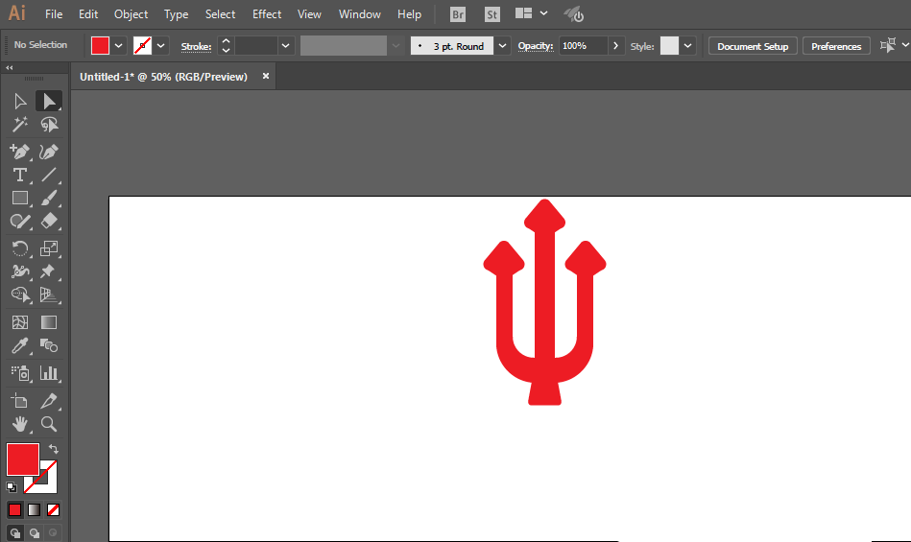Enable Draw Behind mode
911x542 pixels.
tap(35, 532)
